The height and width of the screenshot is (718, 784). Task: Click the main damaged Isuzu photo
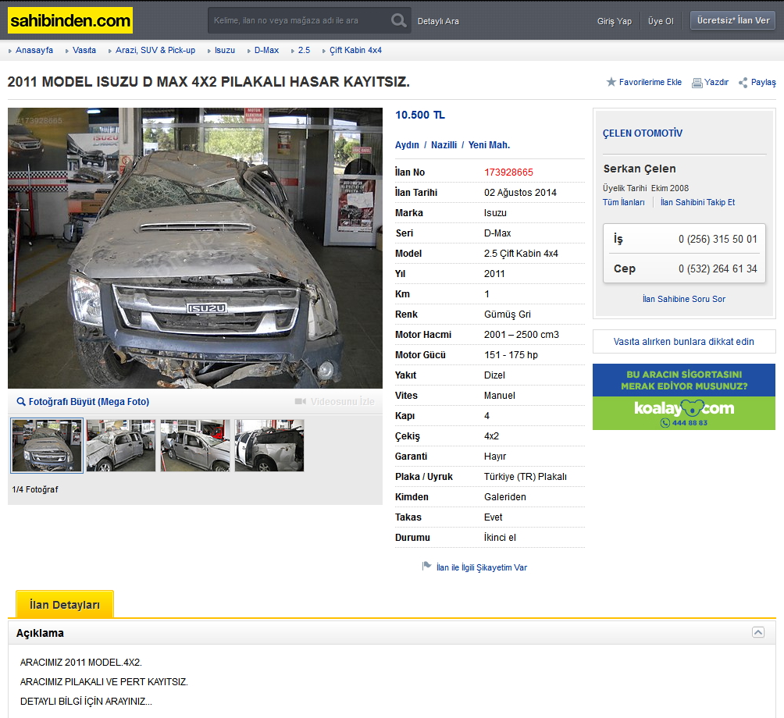195,248
